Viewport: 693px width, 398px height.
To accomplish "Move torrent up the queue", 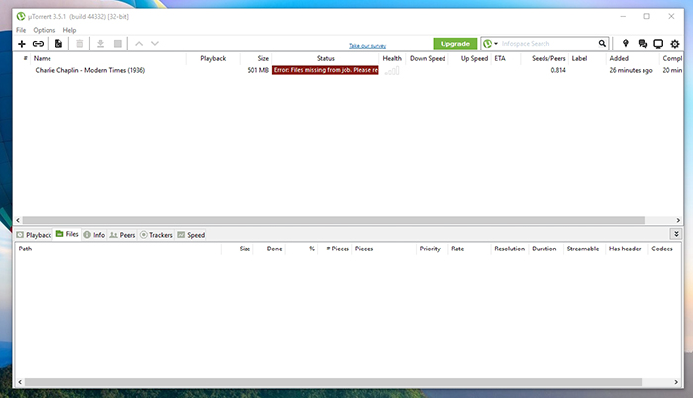I will 139,44.
